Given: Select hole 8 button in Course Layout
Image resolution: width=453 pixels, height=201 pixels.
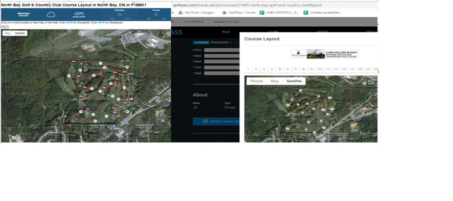Looking at the screenshot, I should [x=304, y=69].
